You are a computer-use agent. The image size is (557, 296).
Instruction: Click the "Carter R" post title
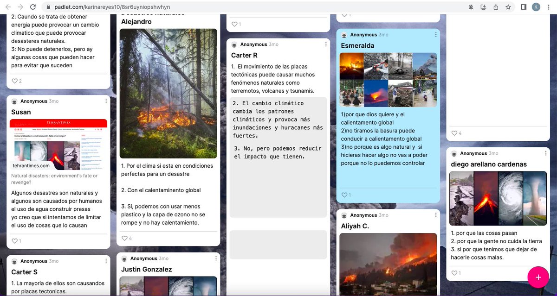coord(244,55)
